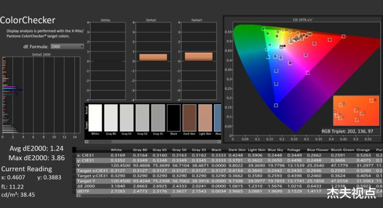Select the Light Skin swatch
The image size is (383, 208).
[x=205, y=118]
